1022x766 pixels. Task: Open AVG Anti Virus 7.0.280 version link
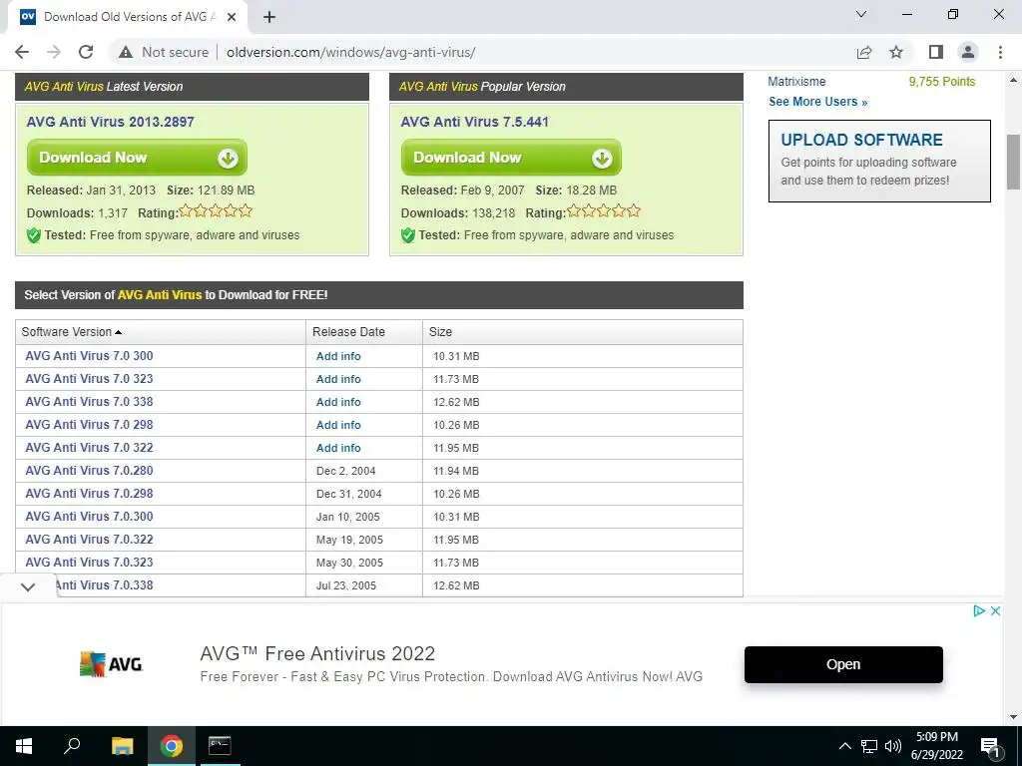(89, 471)
